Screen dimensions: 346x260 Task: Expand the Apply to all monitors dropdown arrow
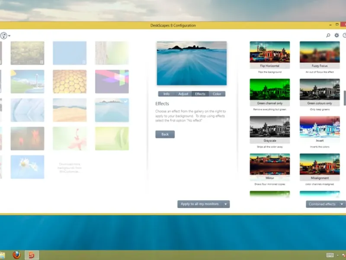click(225, 204)
